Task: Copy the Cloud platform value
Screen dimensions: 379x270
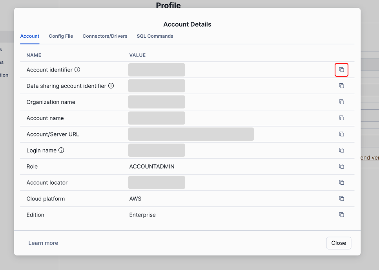Action: pos(341,198)
